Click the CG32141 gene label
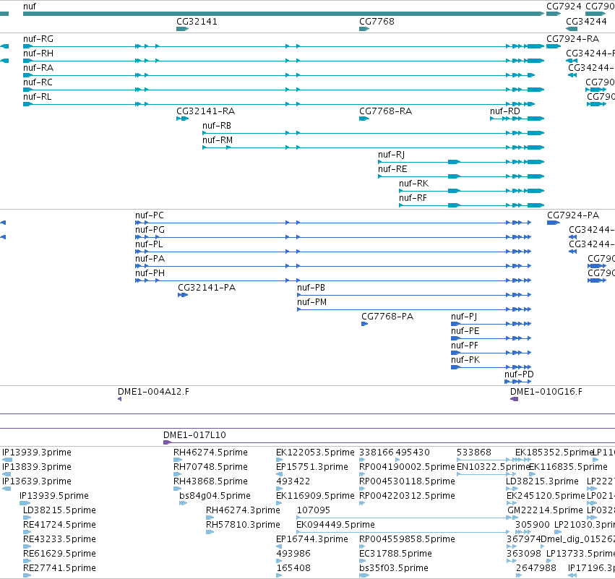615x579 pixels. tap(197, 22)
